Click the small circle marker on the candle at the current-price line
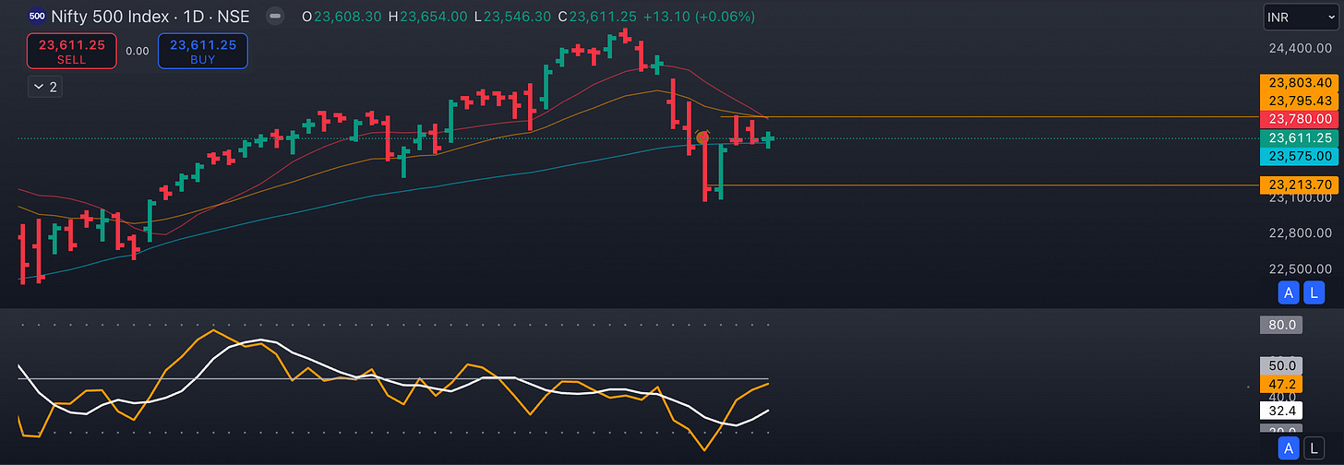The width and height of the screenshot is (1344, 465). click(702, 137)
